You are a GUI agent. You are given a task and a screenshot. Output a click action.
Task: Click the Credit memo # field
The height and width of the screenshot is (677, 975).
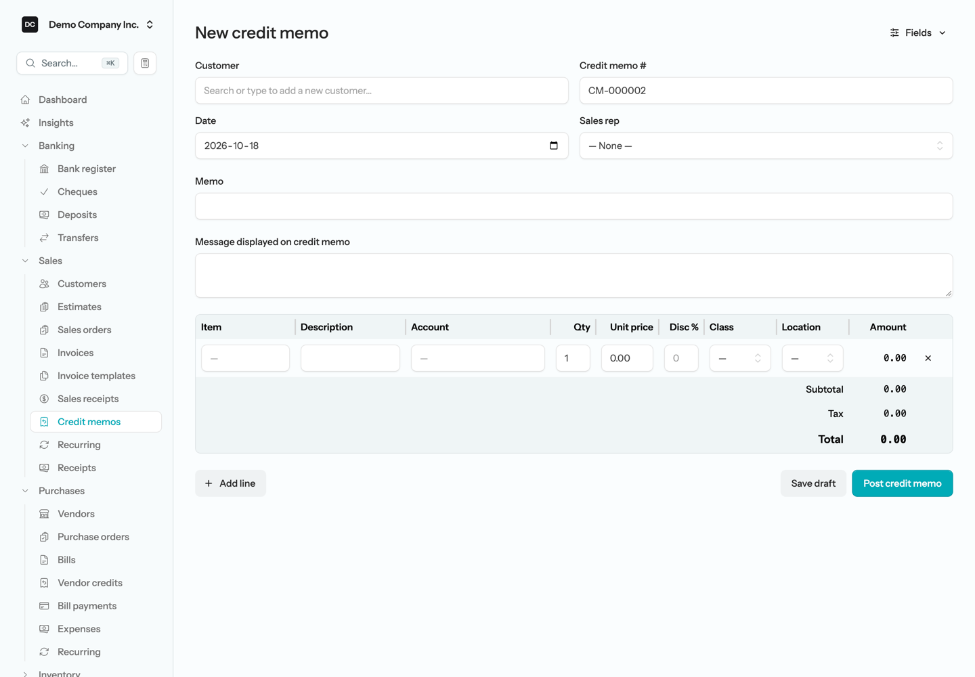pyautogui.click(x=766, y=91)
